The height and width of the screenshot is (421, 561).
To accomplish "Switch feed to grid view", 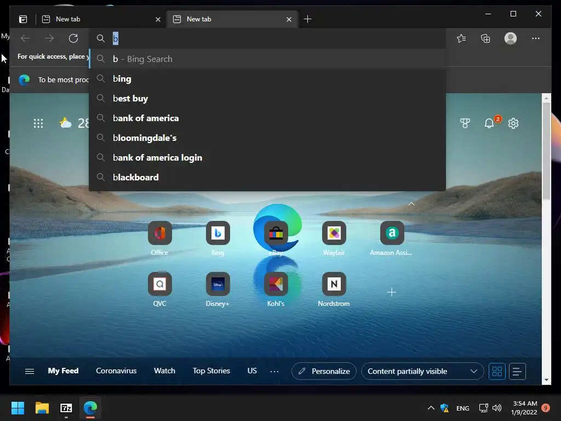I will coord(497,371).
